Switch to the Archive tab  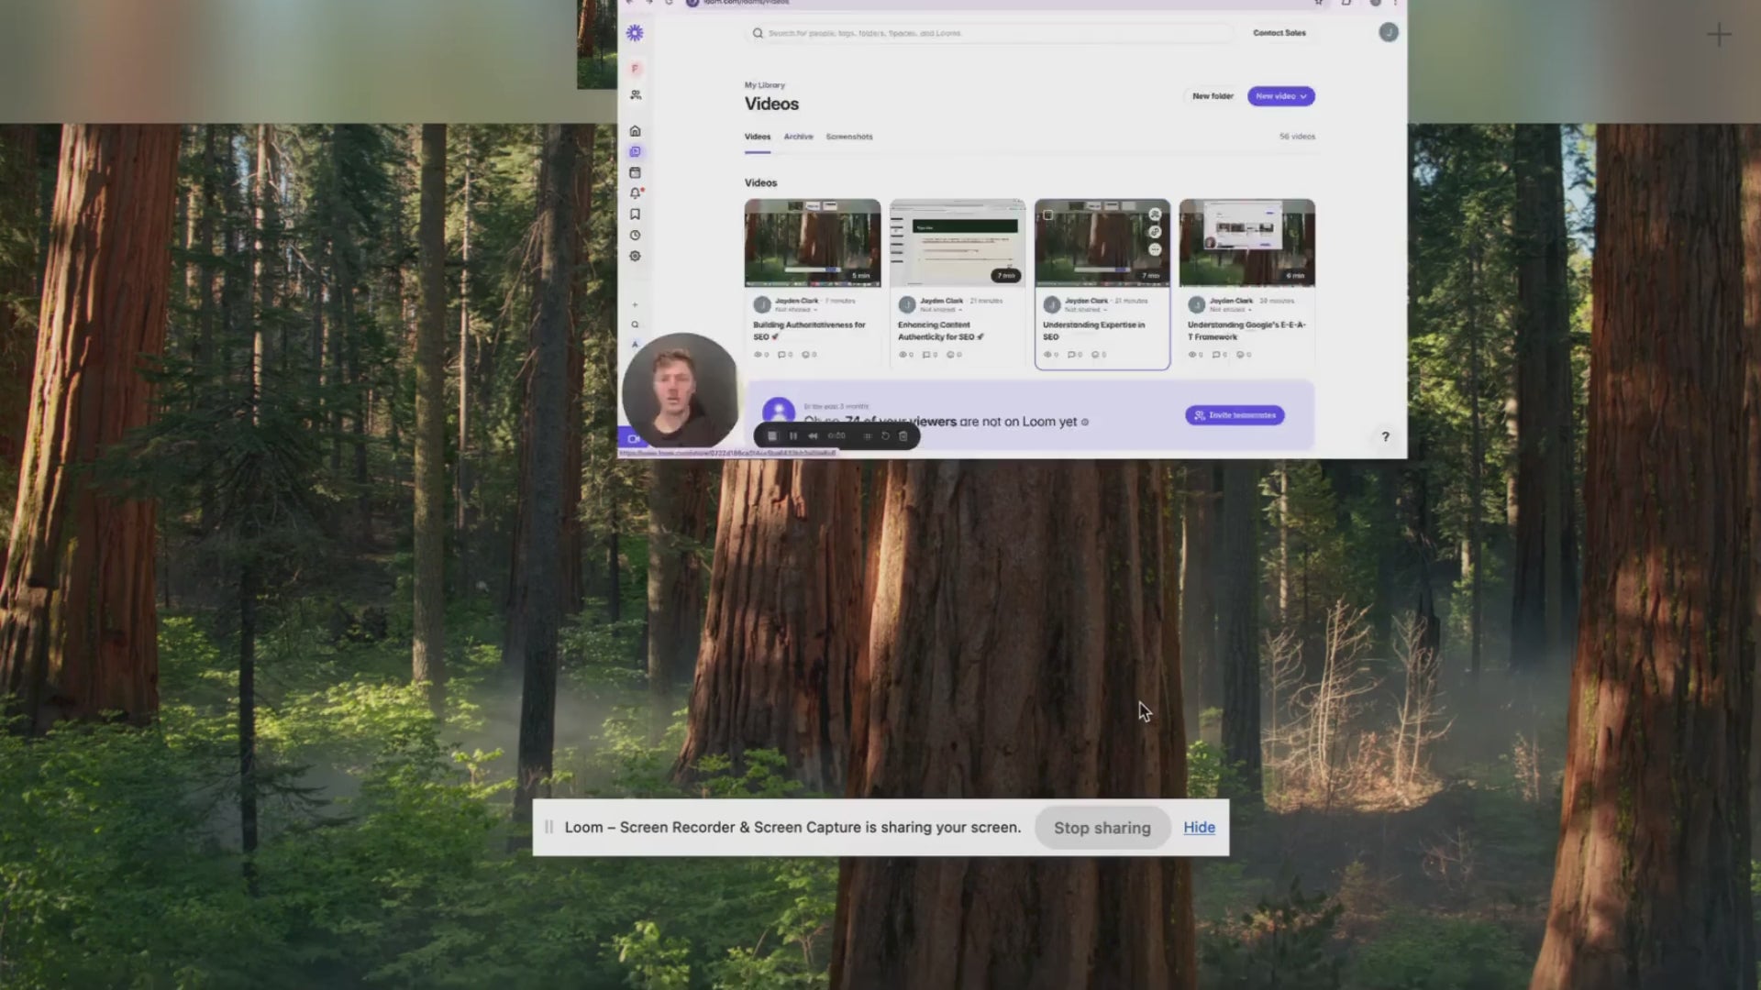coord(798,137)
